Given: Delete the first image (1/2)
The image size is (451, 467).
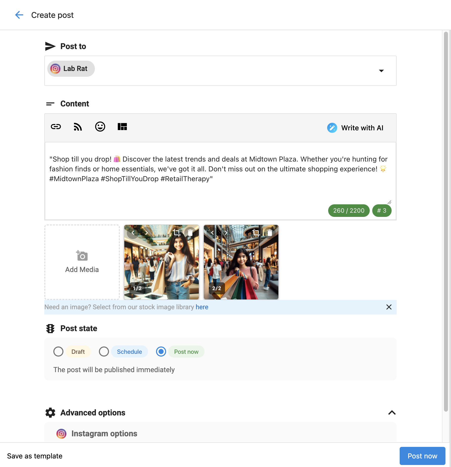Looking at the screenshot, I should [x=190, y=233].
